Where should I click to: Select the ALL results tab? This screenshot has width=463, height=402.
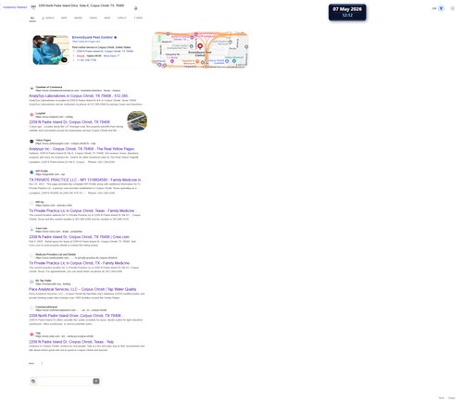tap(32, 18)
